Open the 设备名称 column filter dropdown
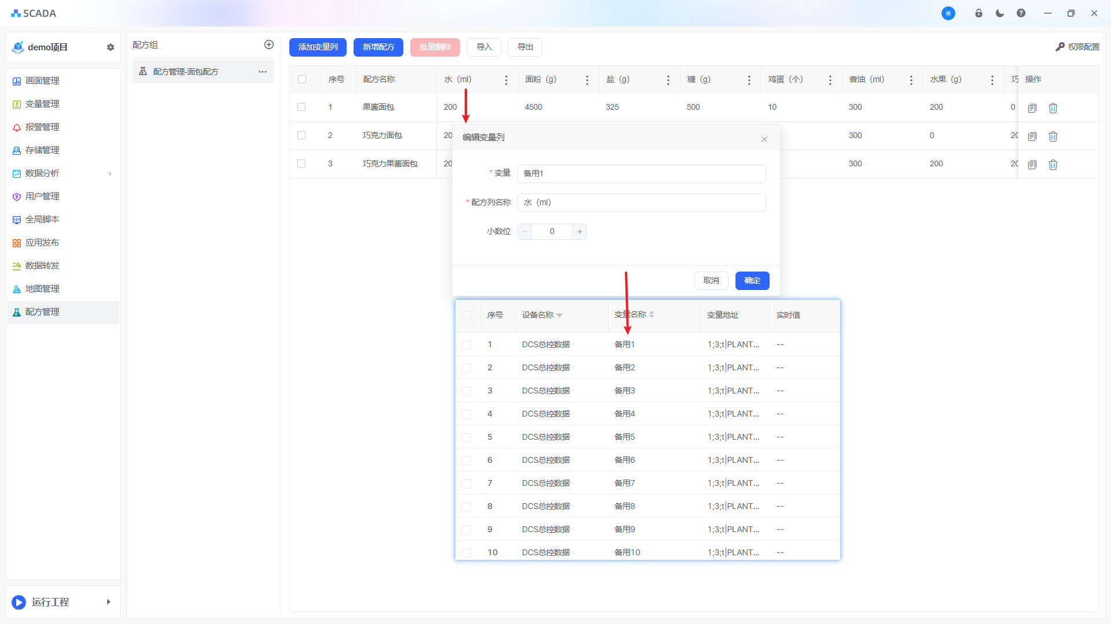Screen dimensions: 1111x624 pos(560,315)
